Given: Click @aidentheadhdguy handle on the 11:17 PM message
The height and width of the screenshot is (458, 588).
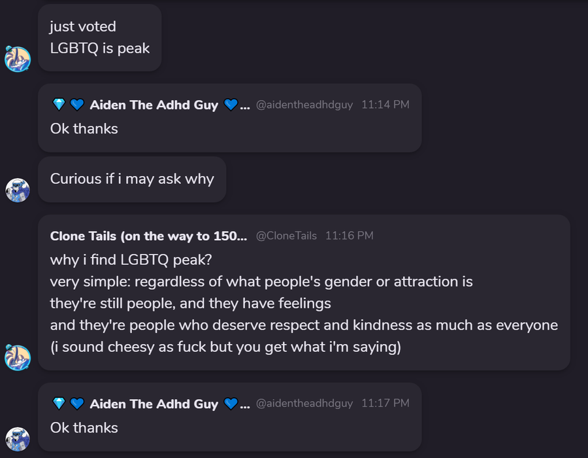Looking at the screenshot, I should (x=304, y=404).
